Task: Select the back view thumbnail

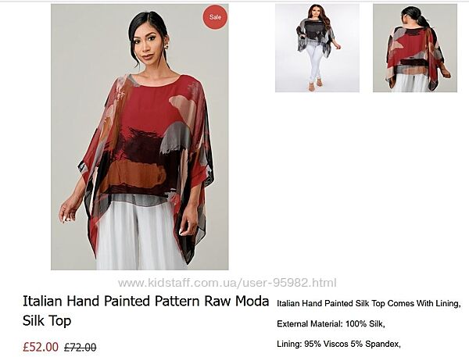Action: [415, 48]
